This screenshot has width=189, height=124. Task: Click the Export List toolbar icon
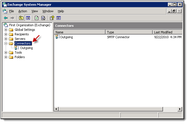point(43,18)
